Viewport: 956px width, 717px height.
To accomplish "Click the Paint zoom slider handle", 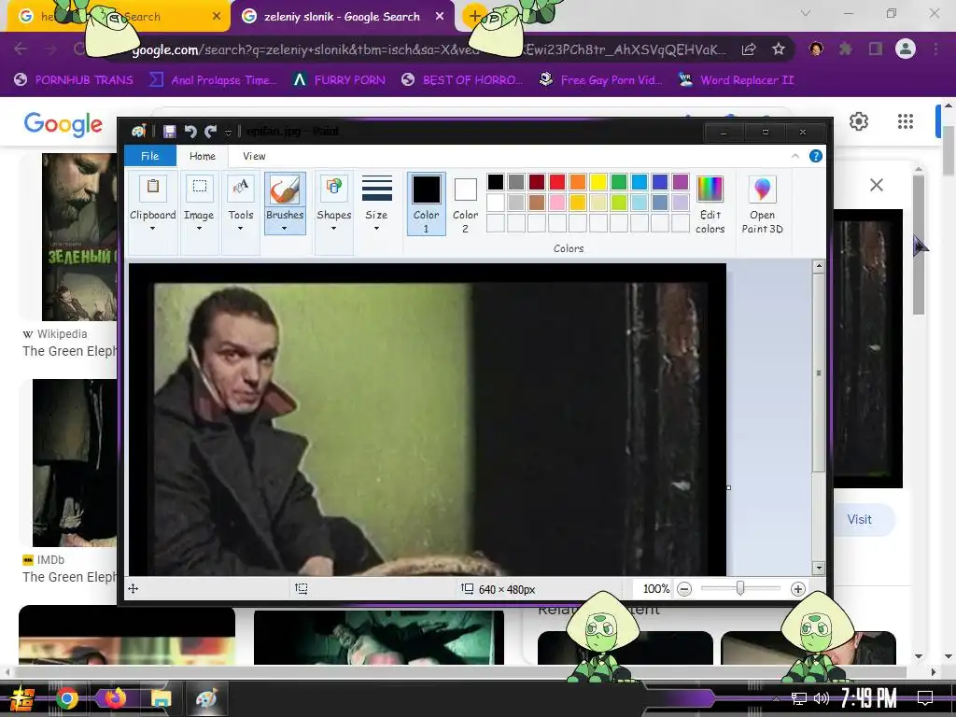I will click(x=740, y=588).
